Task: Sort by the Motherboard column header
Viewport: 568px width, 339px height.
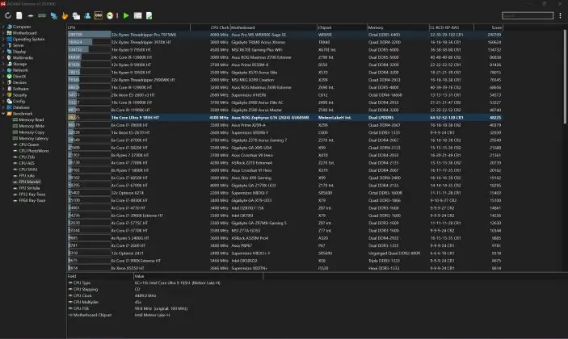Action: (273, 27)
